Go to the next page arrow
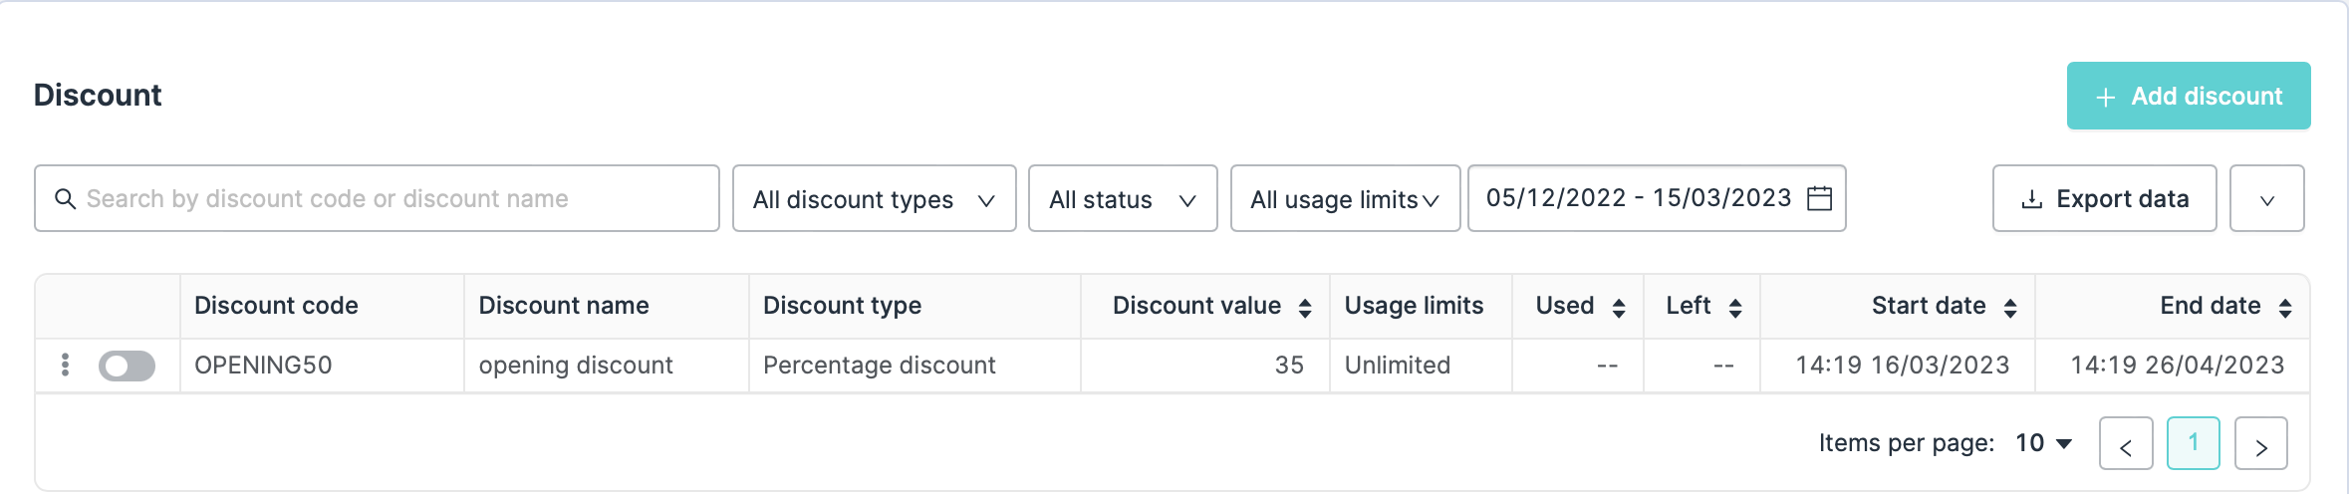2349x494 pixels. pos(2260,444)
